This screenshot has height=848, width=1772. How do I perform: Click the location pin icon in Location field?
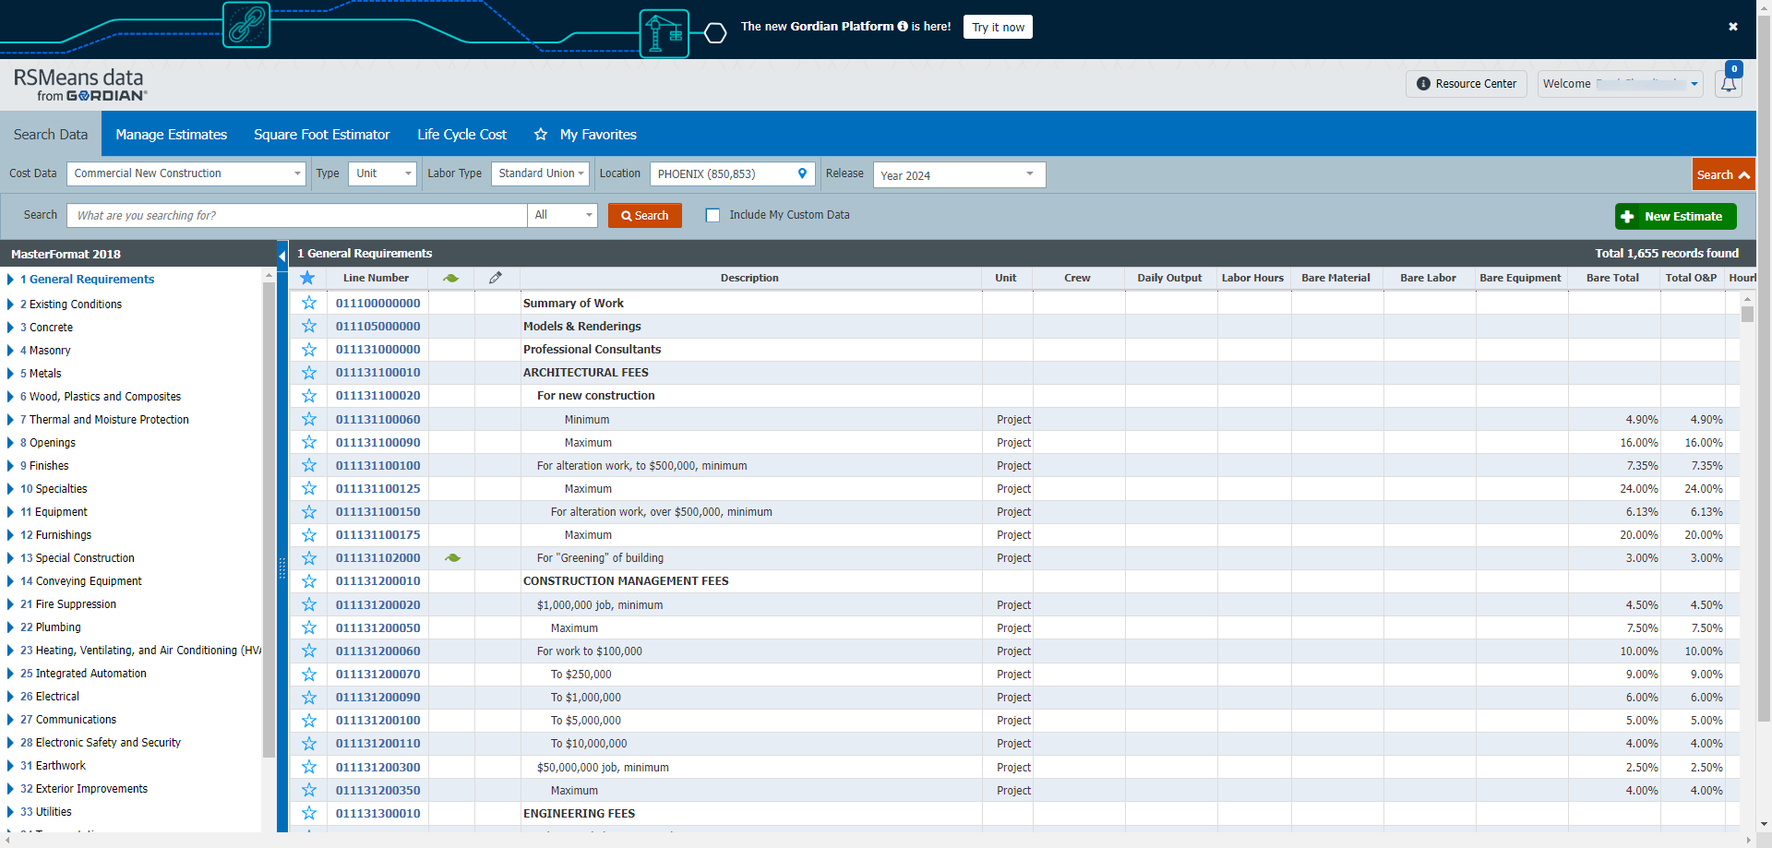pyautogui.click(x=802, y=173)
